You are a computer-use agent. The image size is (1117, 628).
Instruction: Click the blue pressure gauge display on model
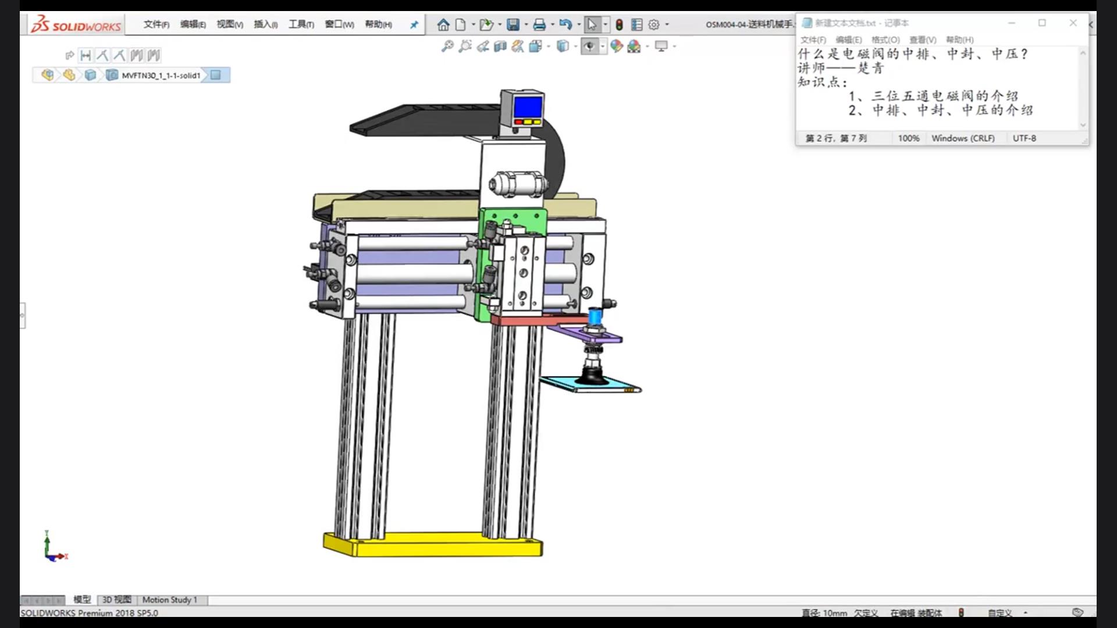[528, 107]
